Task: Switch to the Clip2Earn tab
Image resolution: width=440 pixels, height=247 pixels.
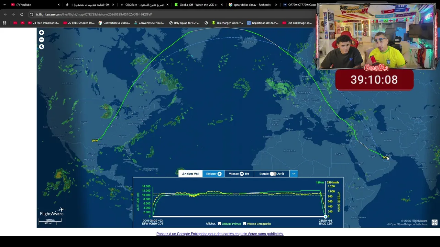Action: point(144,5)
